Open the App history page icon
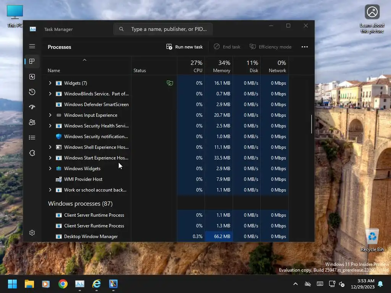 (32, 92)
